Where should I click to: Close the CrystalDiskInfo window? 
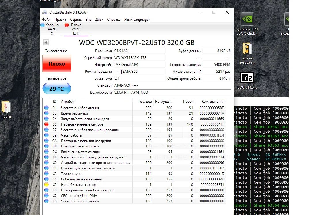[227, 12]
